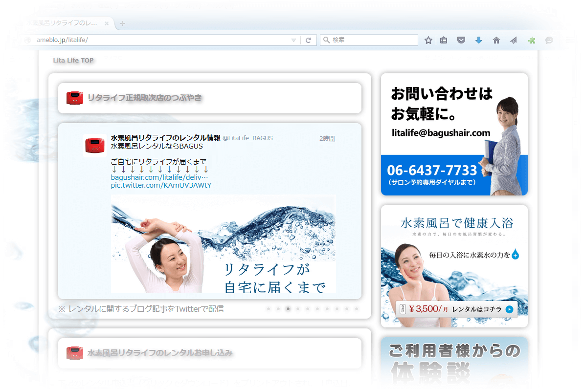Open the tweet image リタライフが自宅に届くまで

[224, 244]
